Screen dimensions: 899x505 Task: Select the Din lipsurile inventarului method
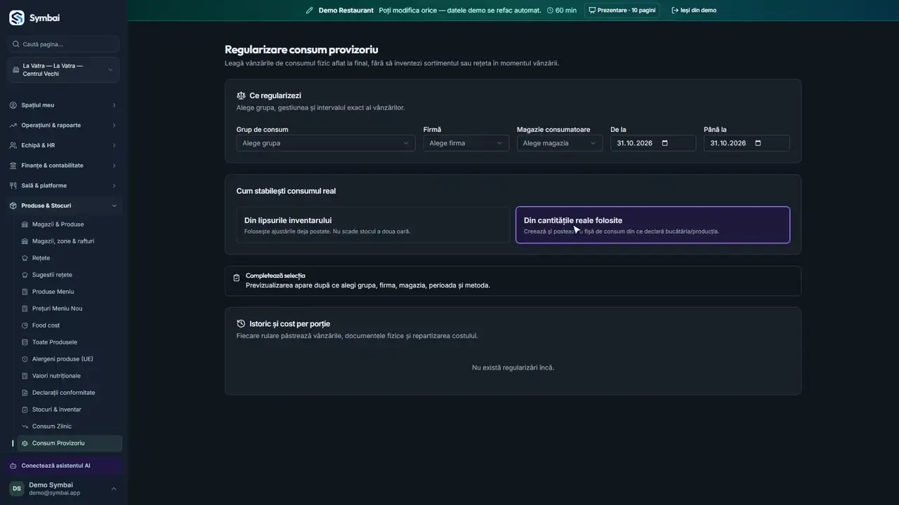tap(373, 225)
